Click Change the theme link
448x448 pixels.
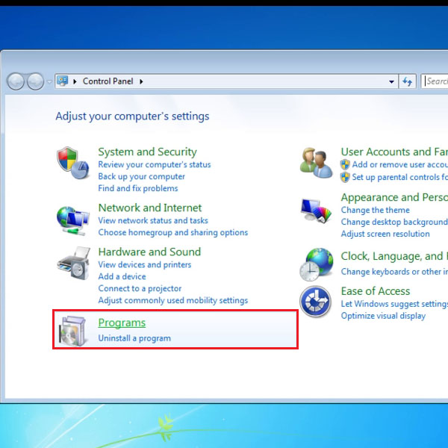[375, 210]
